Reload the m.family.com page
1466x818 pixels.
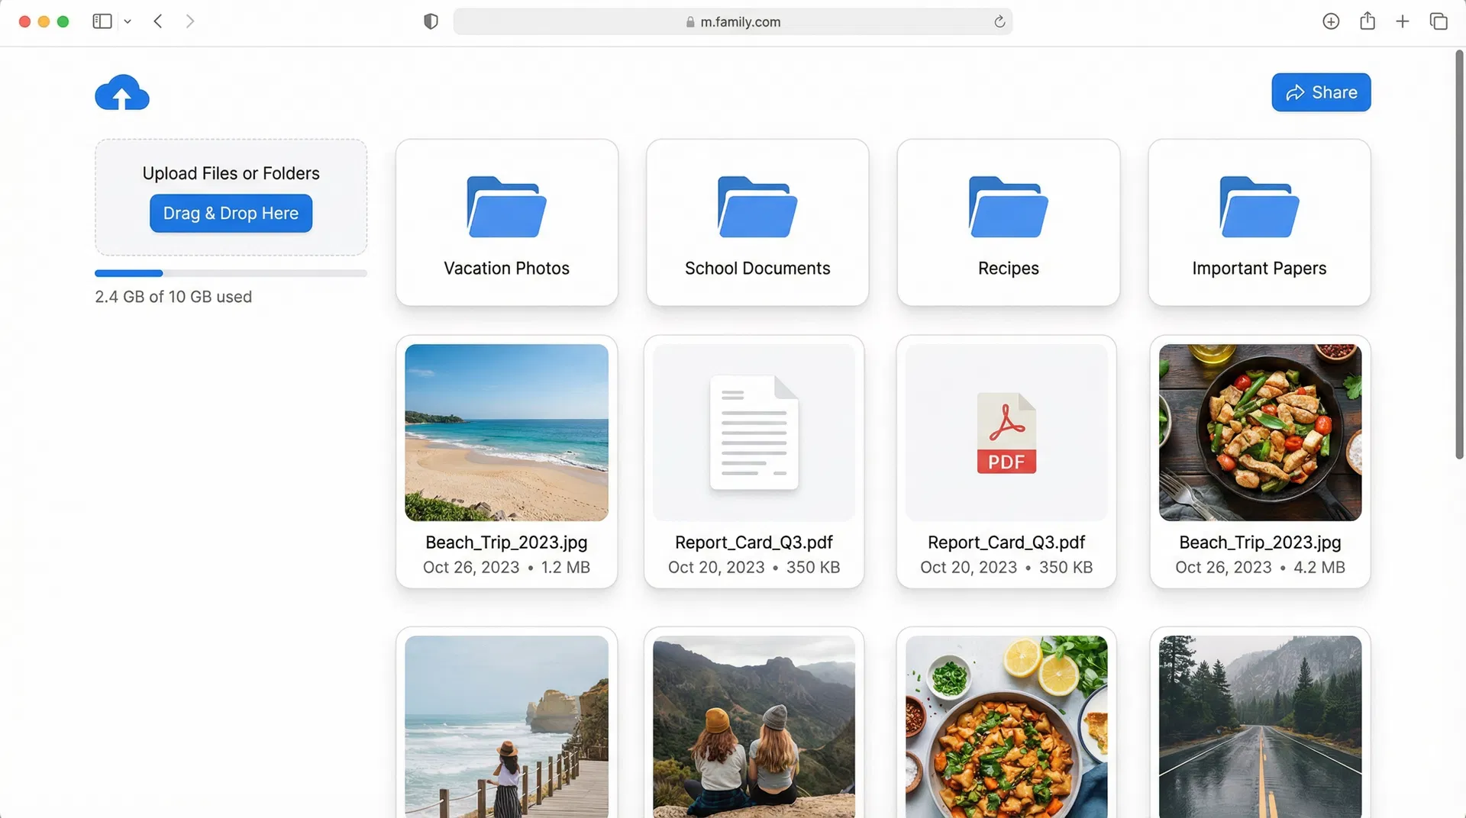[999, 21]
